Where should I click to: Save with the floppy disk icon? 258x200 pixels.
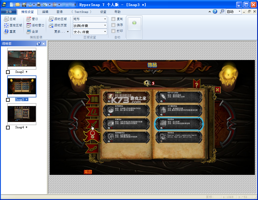click(x=24, y=5)
